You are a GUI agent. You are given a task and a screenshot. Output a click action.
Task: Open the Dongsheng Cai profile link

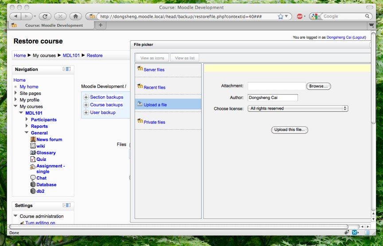(x=339, y=37)
